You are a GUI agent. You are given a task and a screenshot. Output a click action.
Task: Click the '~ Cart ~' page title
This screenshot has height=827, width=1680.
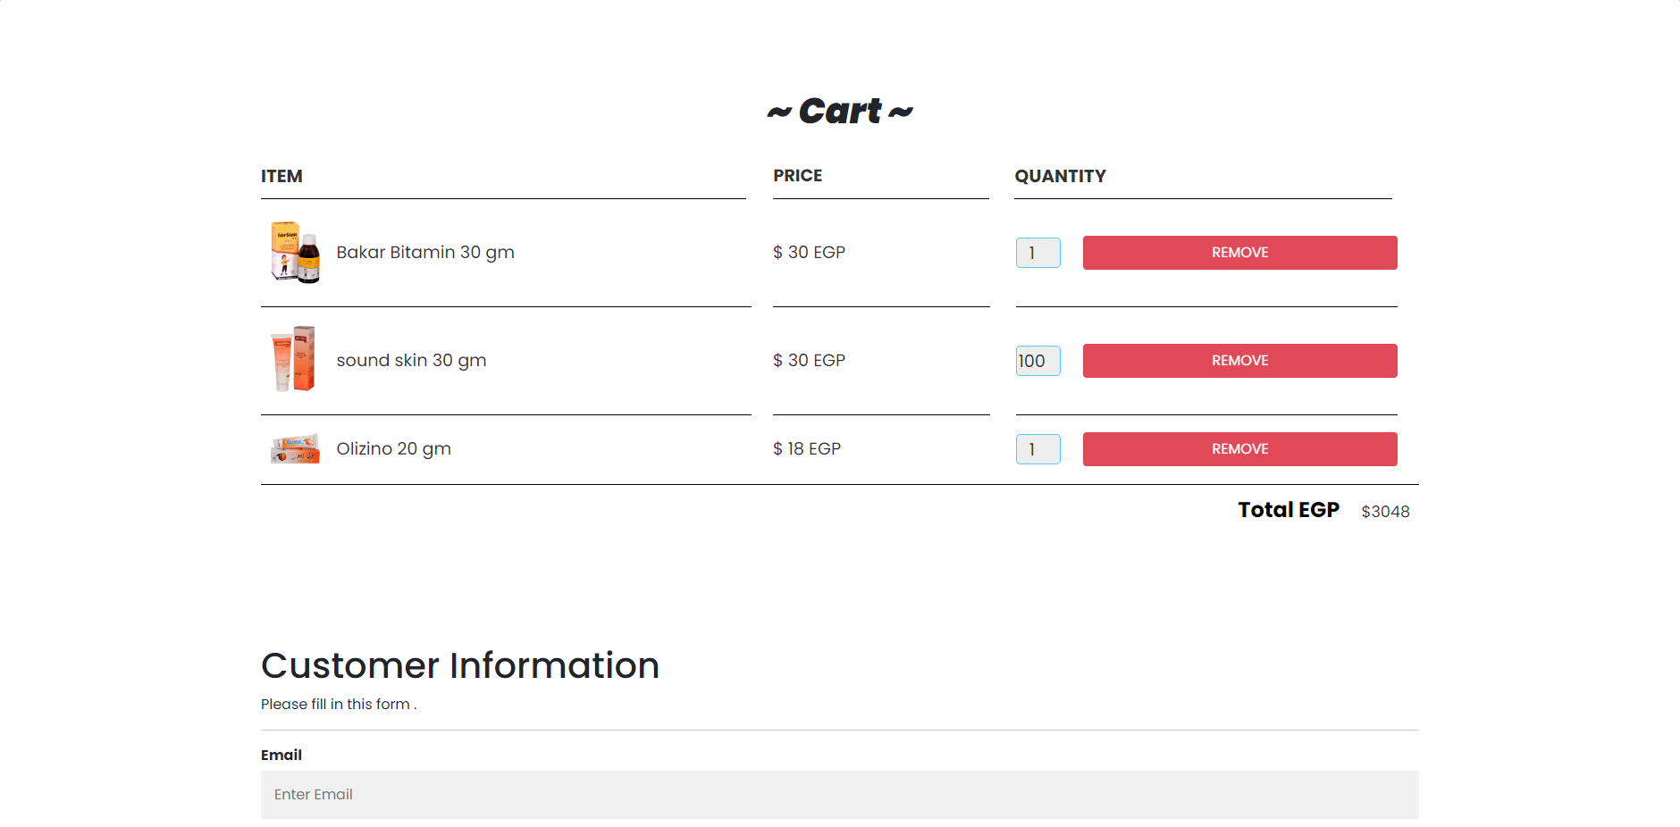(x=840, y=112)
